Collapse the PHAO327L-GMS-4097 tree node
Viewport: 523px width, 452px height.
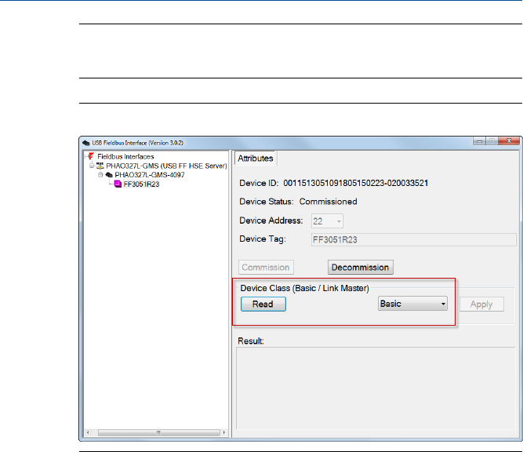(x=100, y=175)
